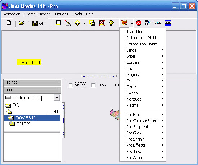
Task: Open a file with the folder icon
Action: [22, 23]
